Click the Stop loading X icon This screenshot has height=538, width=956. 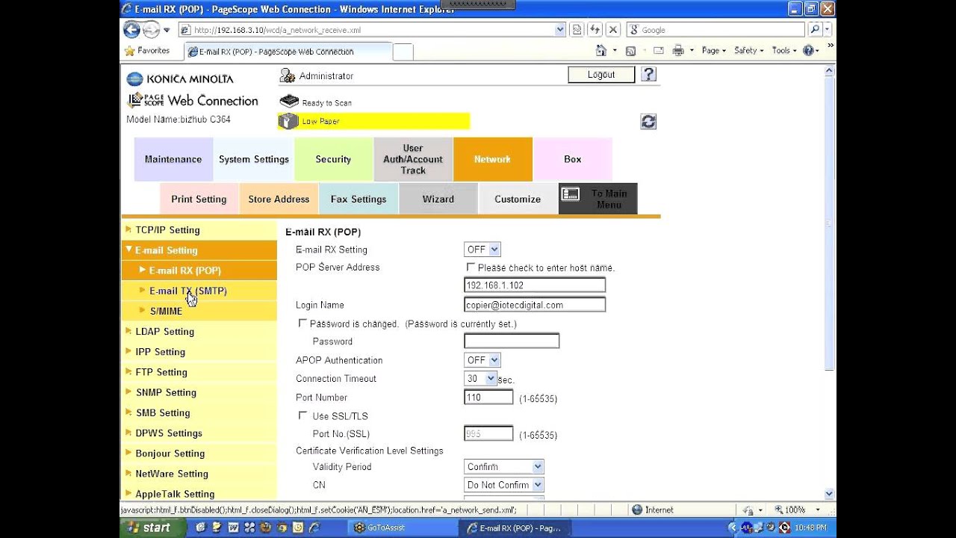(613, 30)
